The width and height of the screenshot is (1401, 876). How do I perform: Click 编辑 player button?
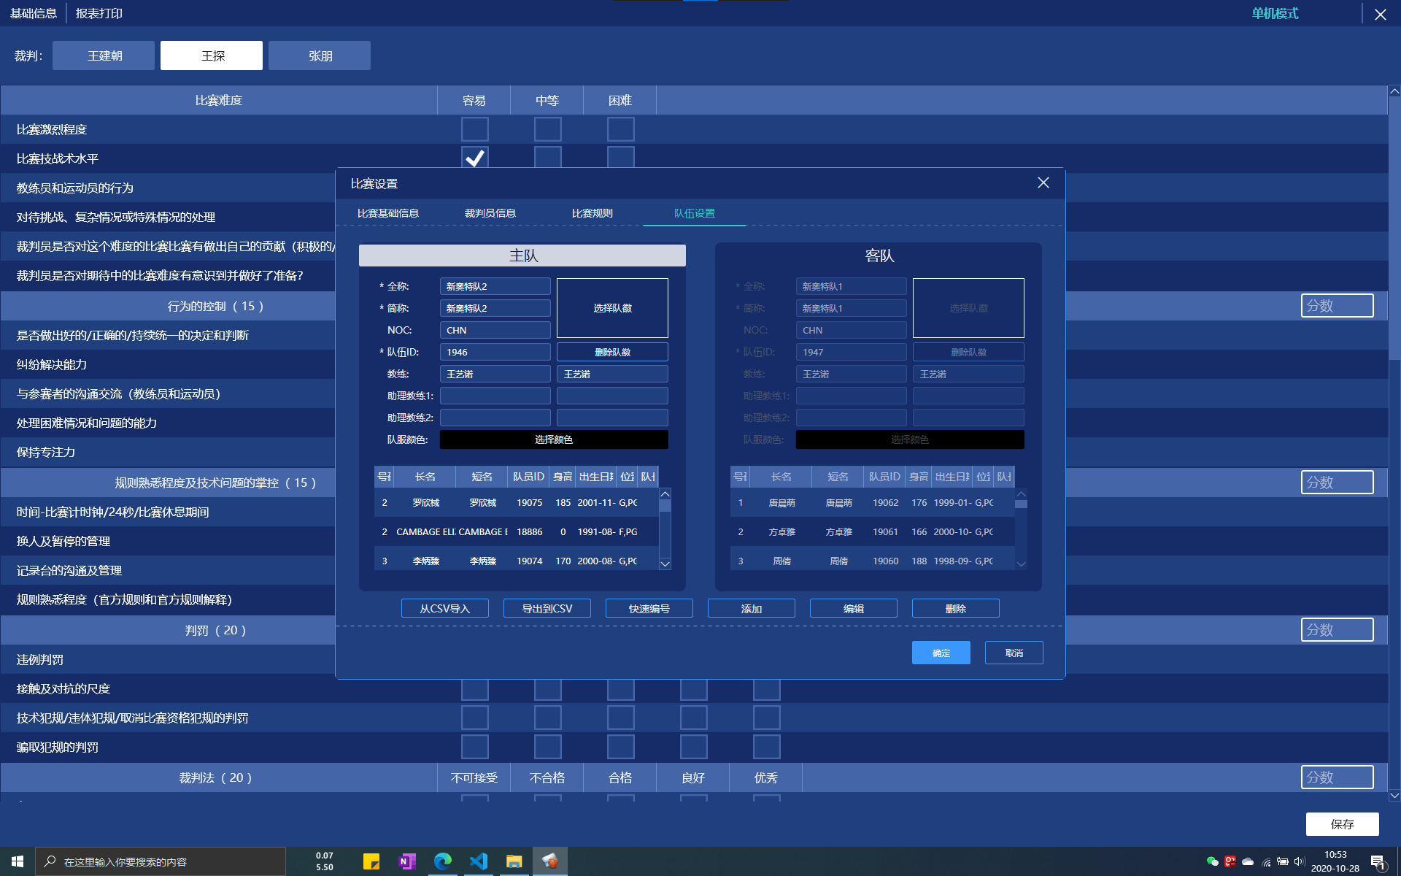[x=854, y=608]
